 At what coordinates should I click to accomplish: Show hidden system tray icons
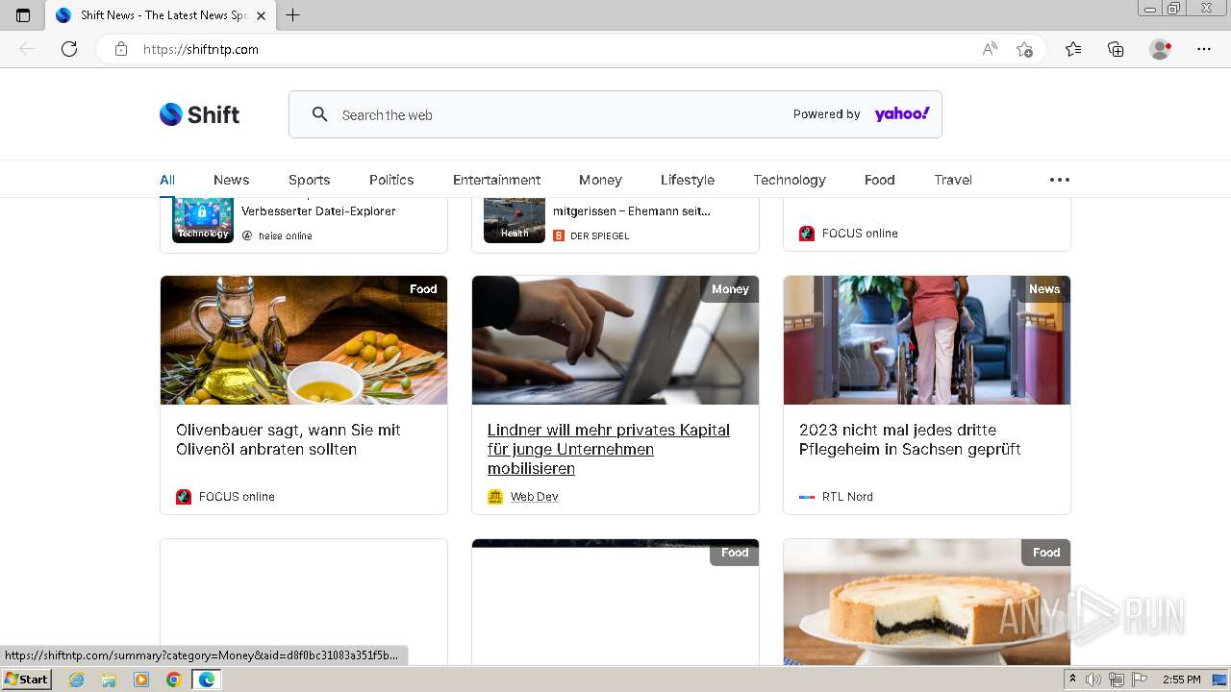pyautogui.click(x=1073, y=680)
